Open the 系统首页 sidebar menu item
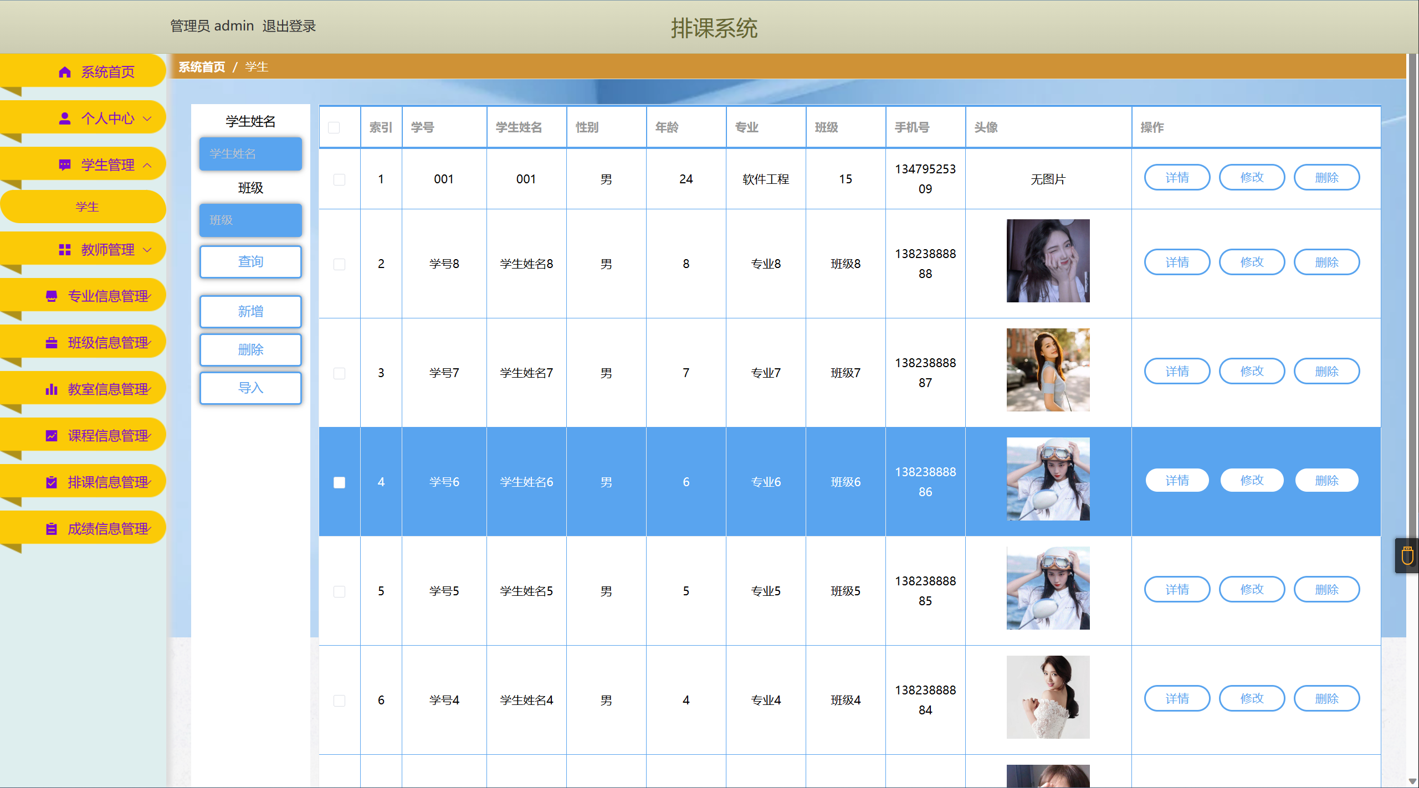 tap(83, 71)
